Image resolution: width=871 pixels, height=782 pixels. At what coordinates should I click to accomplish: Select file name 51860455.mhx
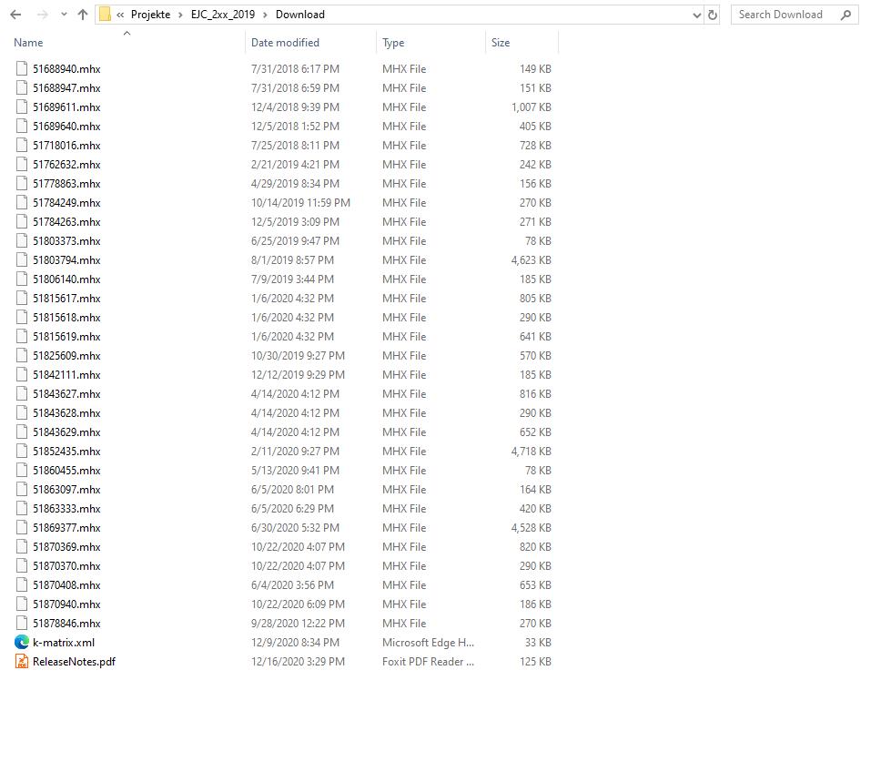coord(66,470)
